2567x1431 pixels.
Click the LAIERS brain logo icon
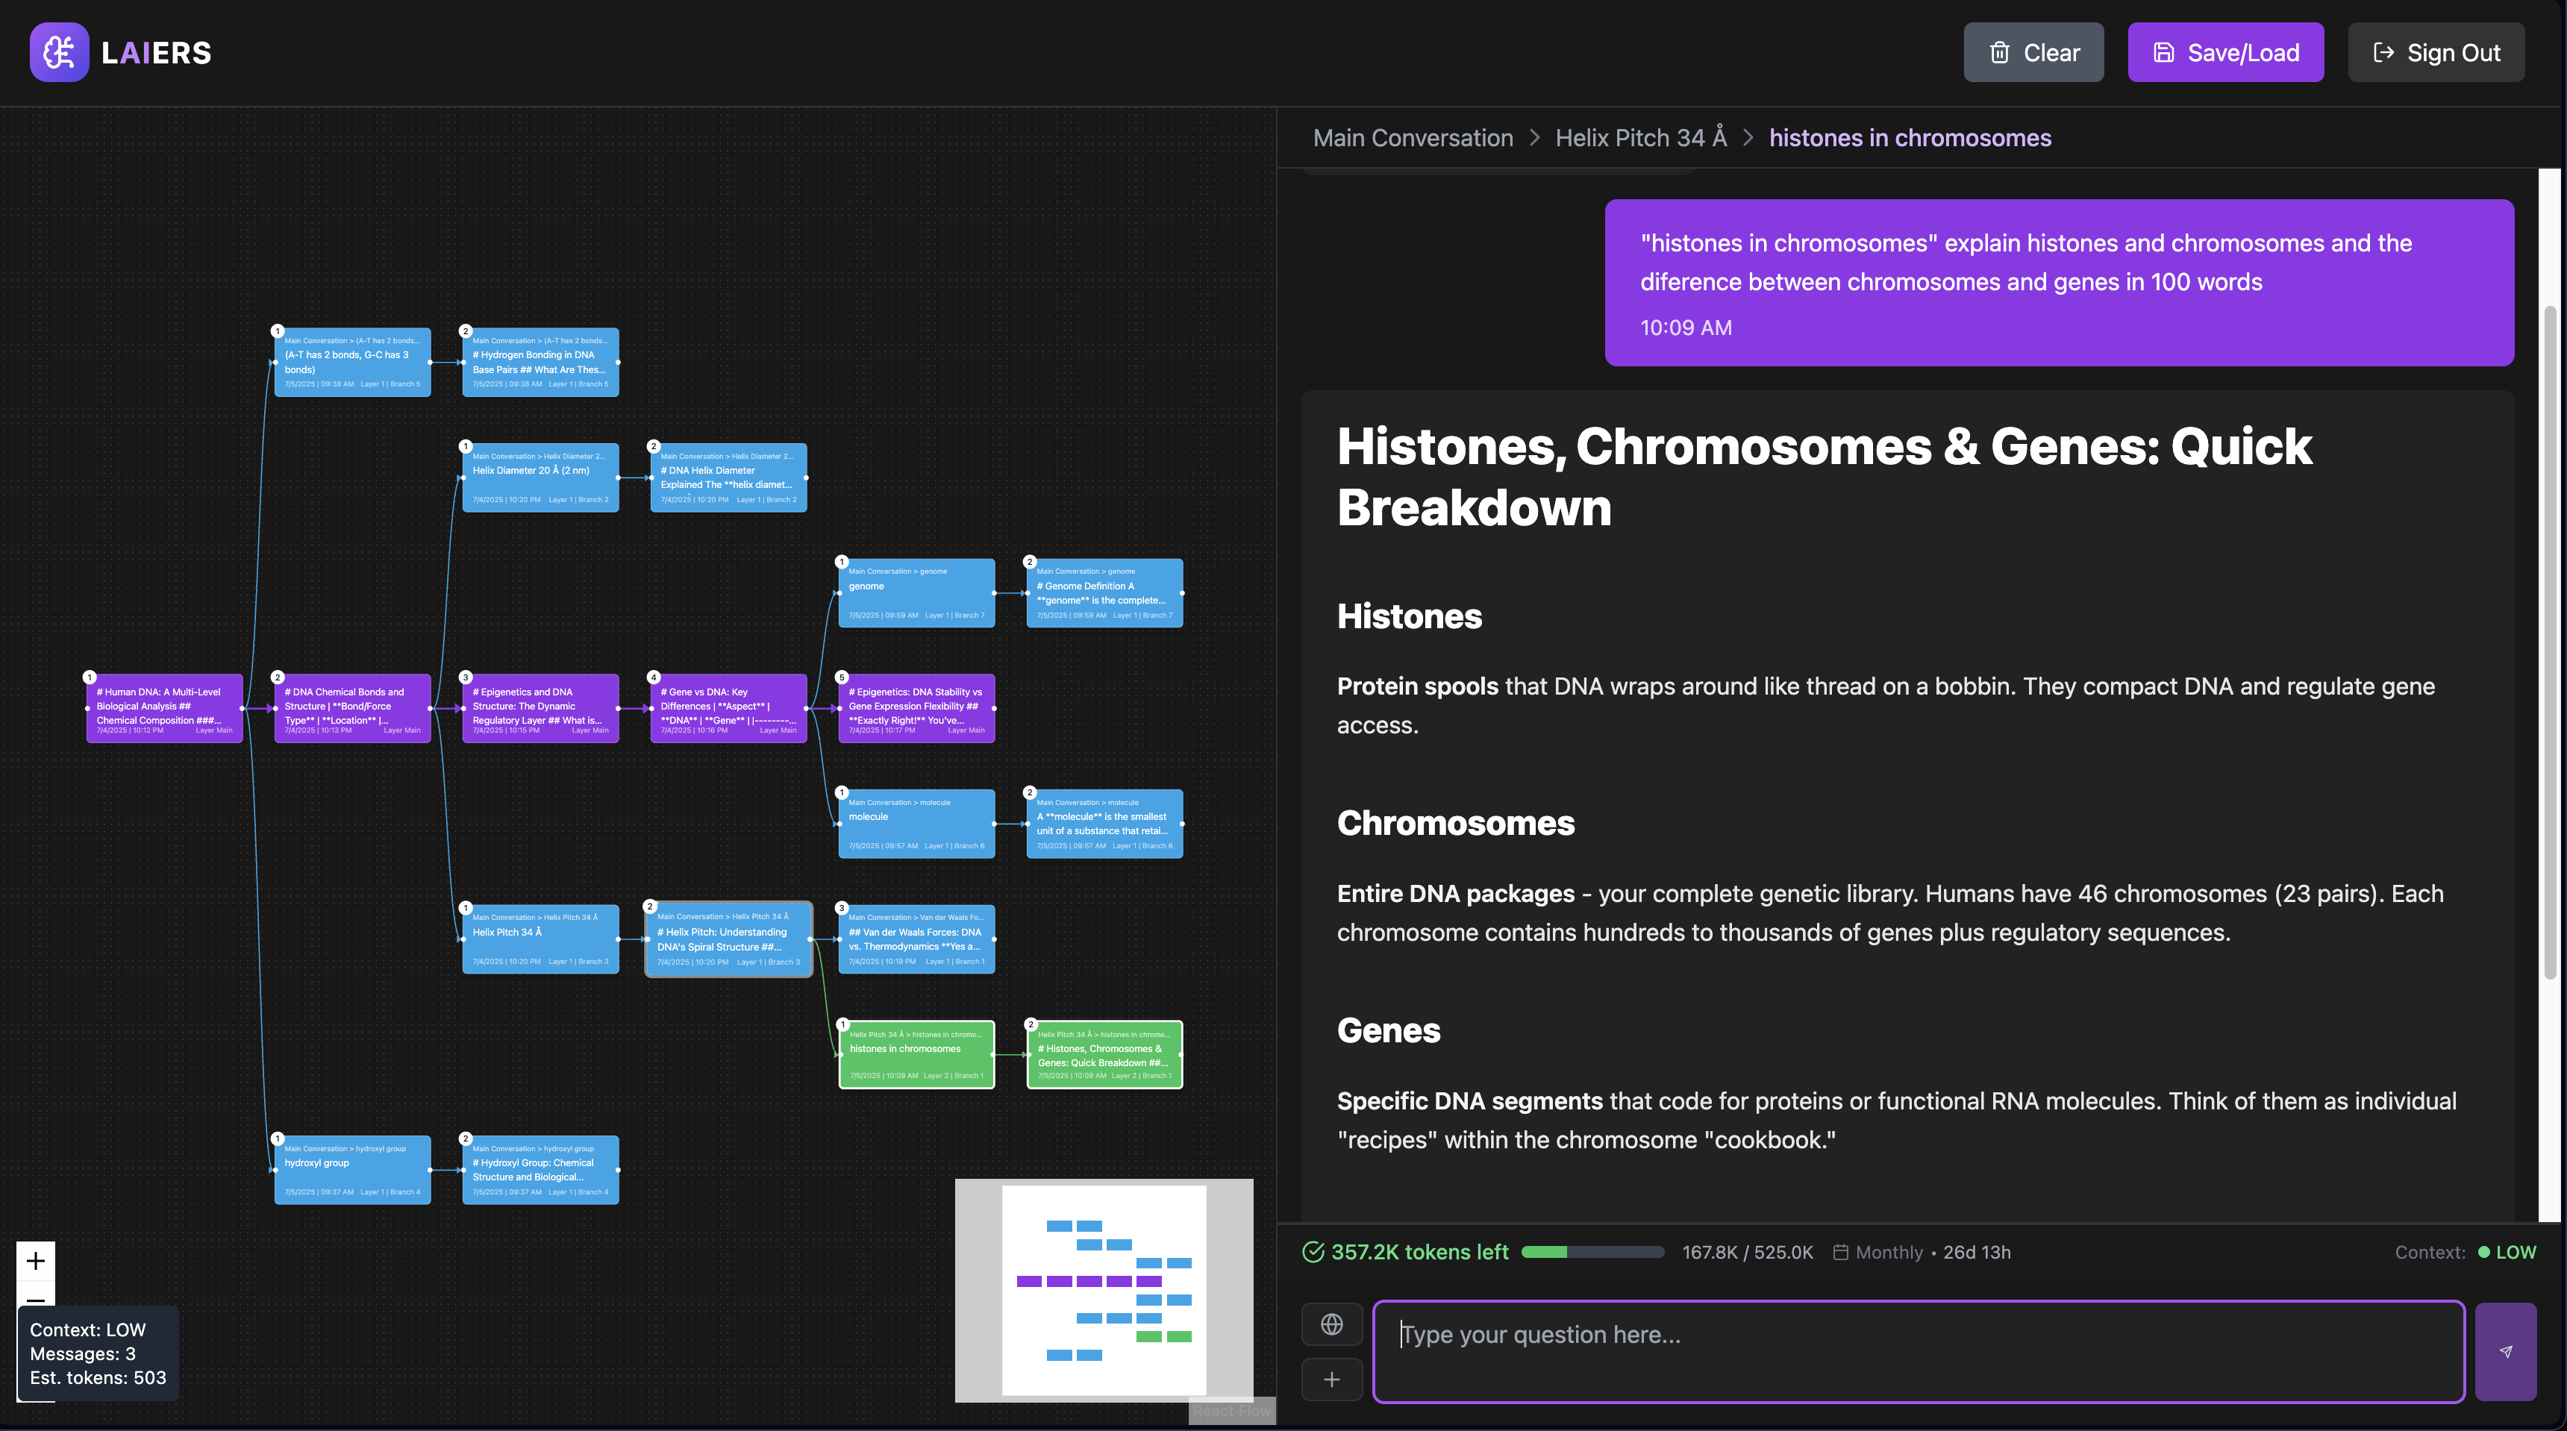(x=59, y=53)
